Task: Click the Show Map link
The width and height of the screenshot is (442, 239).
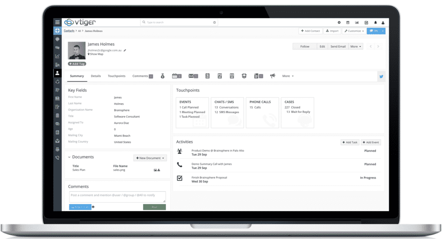Action: [x=96, y=54]
